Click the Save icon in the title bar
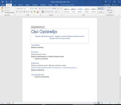 [2, 2]
